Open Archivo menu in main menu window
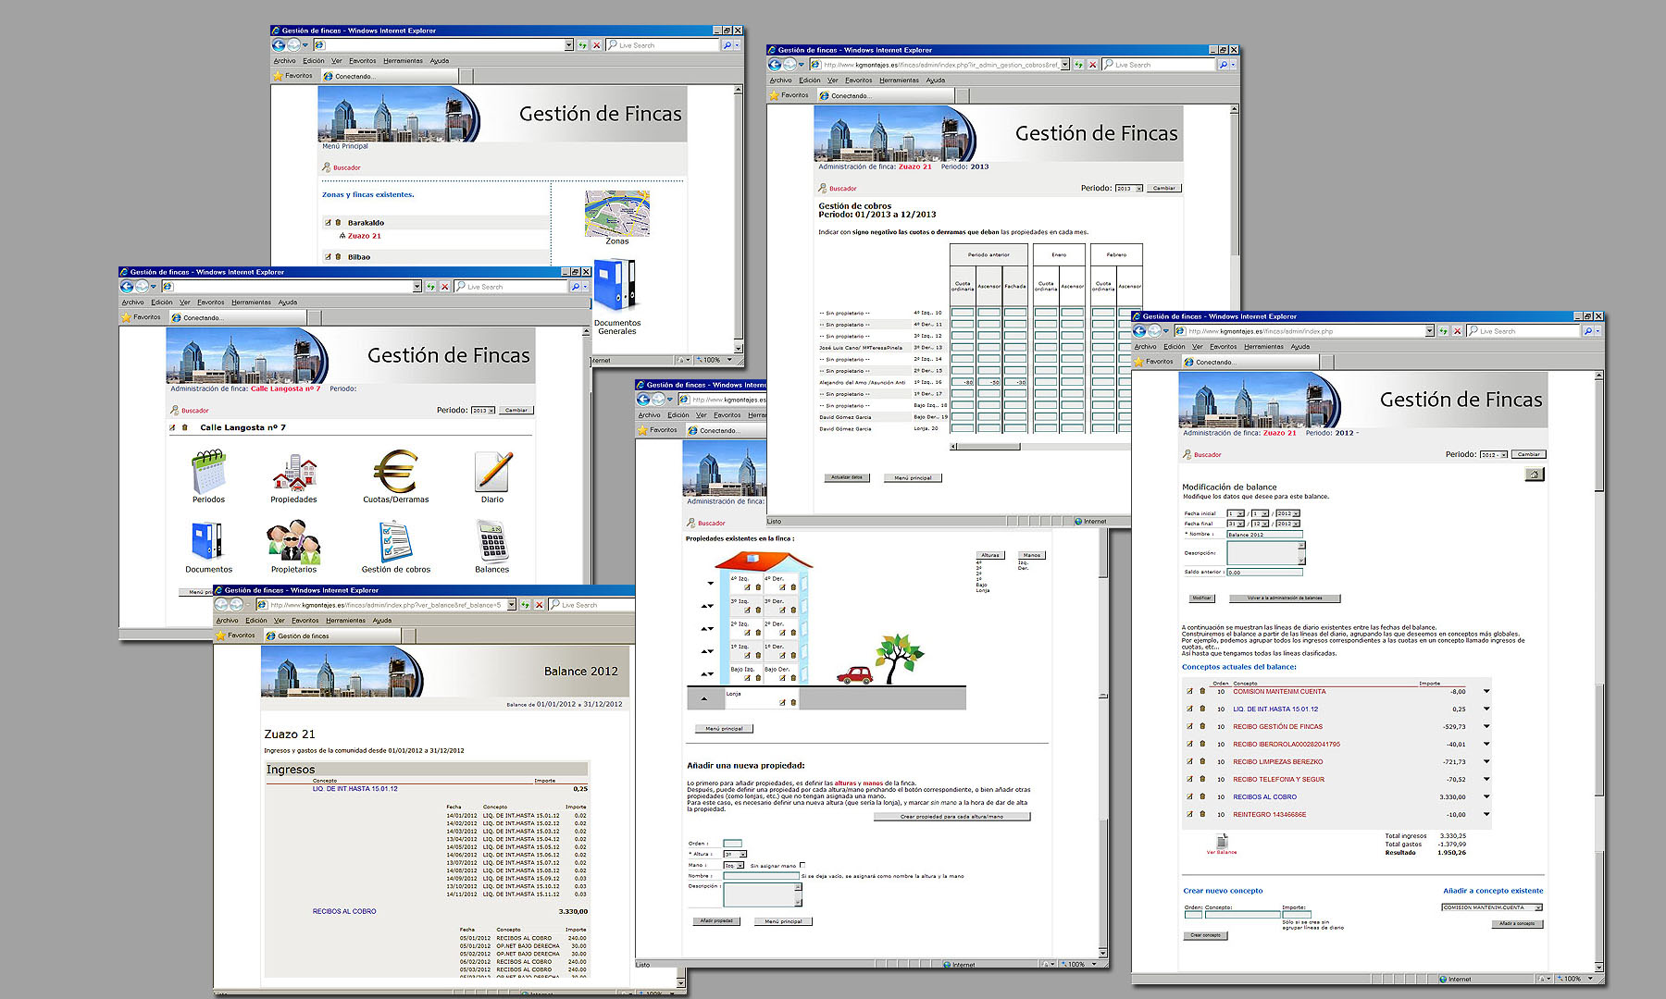This screenshot has width=1666, height=999. click(284, 61)
